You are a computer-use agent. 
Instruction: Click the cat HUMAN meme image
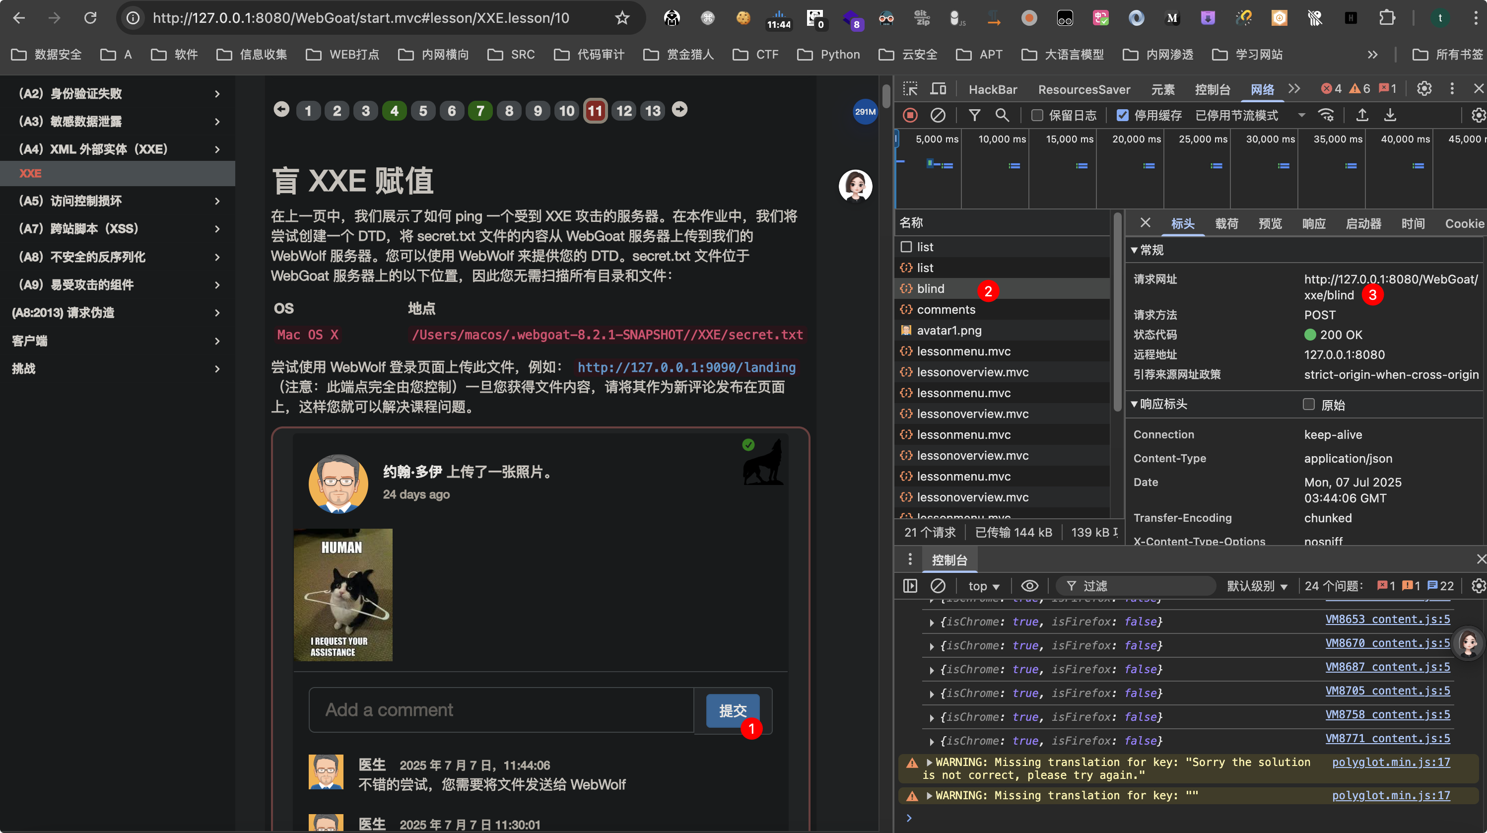tap(343, 595)
